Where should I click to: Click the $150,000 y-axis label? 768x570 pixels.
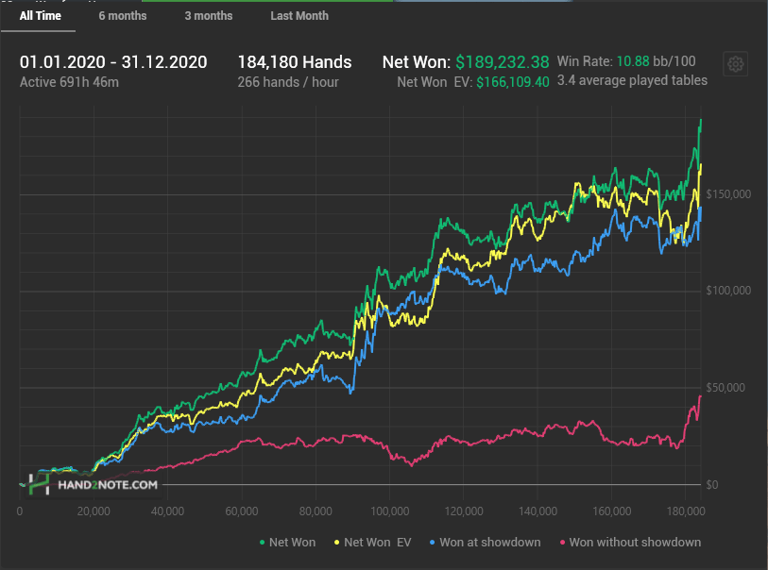point(728,194)
